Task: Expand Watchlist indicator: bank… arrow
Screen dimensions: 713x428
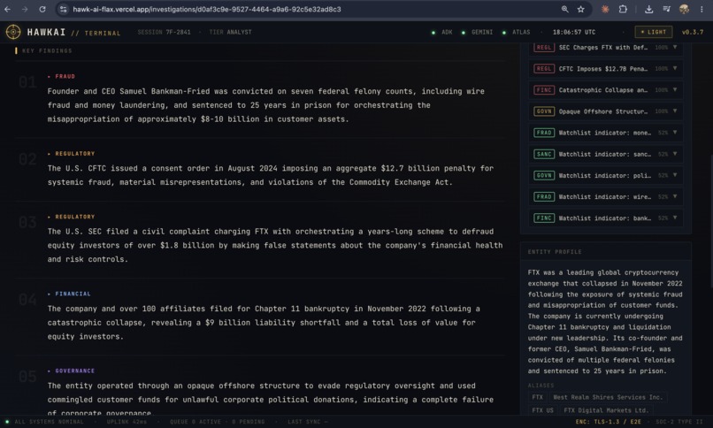Action: [675, 218]
